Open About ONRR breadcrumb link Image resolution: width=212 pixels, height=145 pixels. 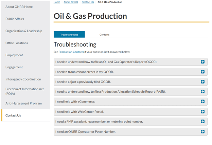70,2
